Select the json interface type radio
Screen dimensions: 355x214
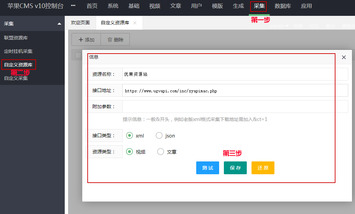click(159, 135)
